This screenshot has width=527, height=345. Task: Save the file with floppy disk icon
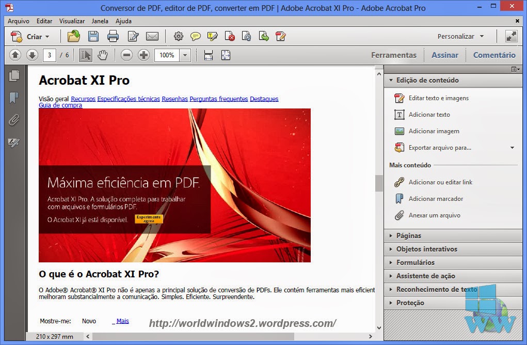point(93,36)
